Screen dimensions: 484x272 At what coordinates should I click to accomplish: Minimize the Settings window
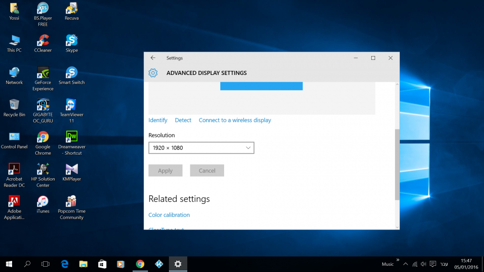(356, 58)
